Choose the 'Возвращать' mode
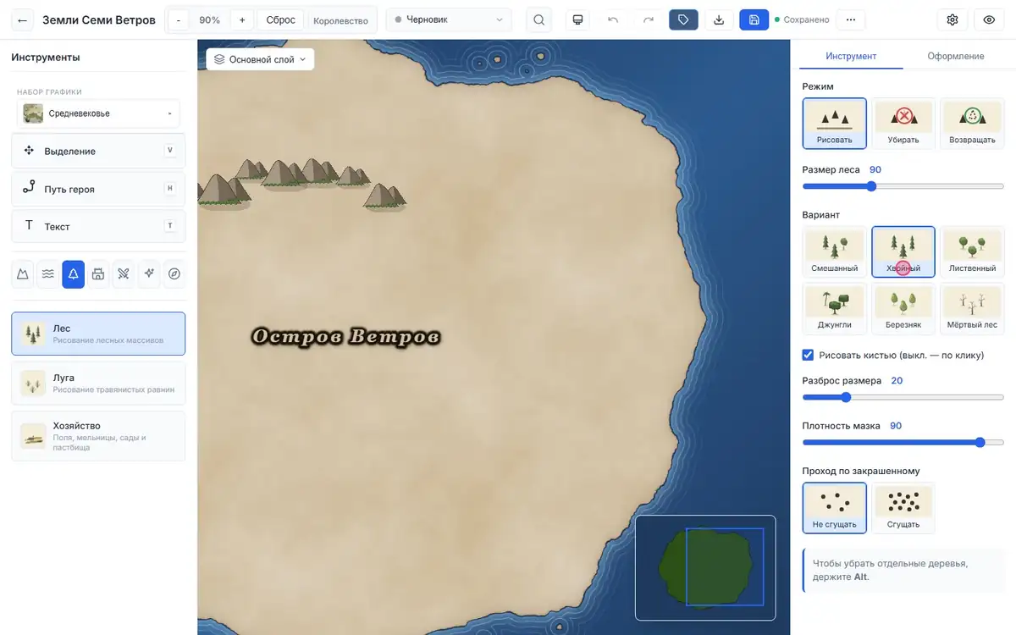 (x=972, y=124)
